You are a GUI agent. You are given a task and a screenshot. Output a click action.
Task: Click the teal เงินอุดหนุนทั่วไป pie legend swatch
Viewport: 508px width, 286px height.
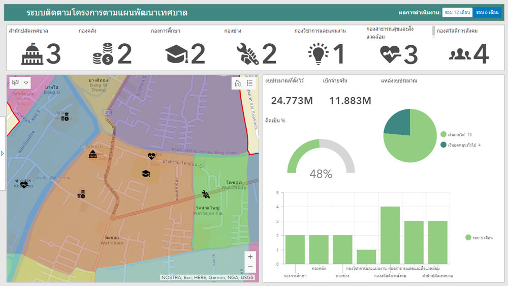[443, 145]
